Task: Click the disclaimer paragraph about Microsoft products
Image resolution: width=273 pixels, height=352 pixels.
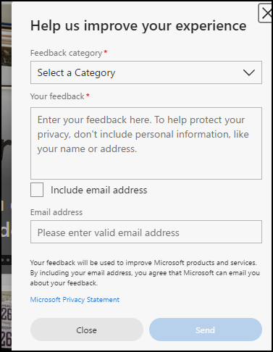Action: point(145,273)
